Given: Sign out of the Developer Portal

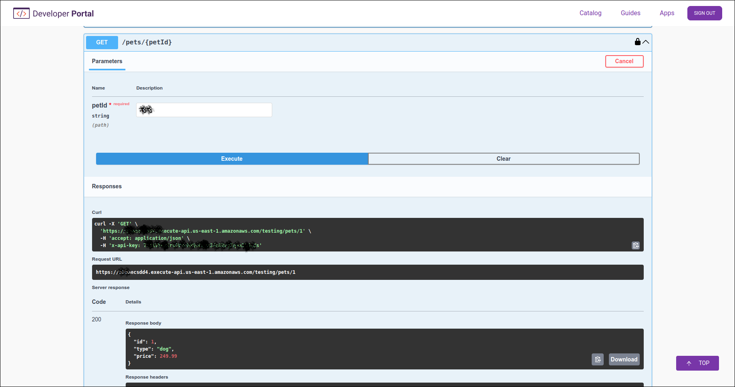Looking at the screenshot, I should (704, 13).
